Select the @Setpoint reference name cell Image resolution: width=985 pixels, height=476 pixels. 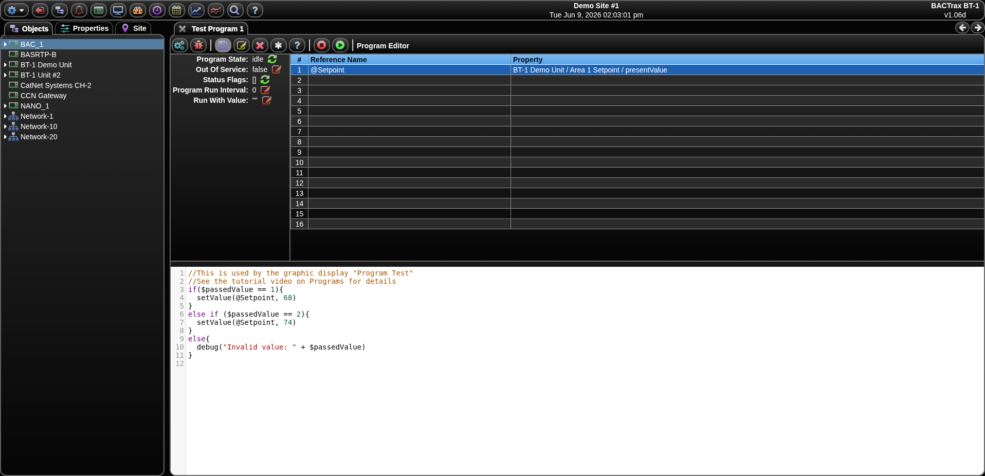coord(409,70)
